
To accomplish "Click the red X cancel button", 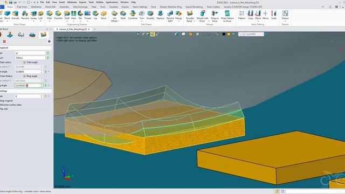I will (x=4, y=41).
